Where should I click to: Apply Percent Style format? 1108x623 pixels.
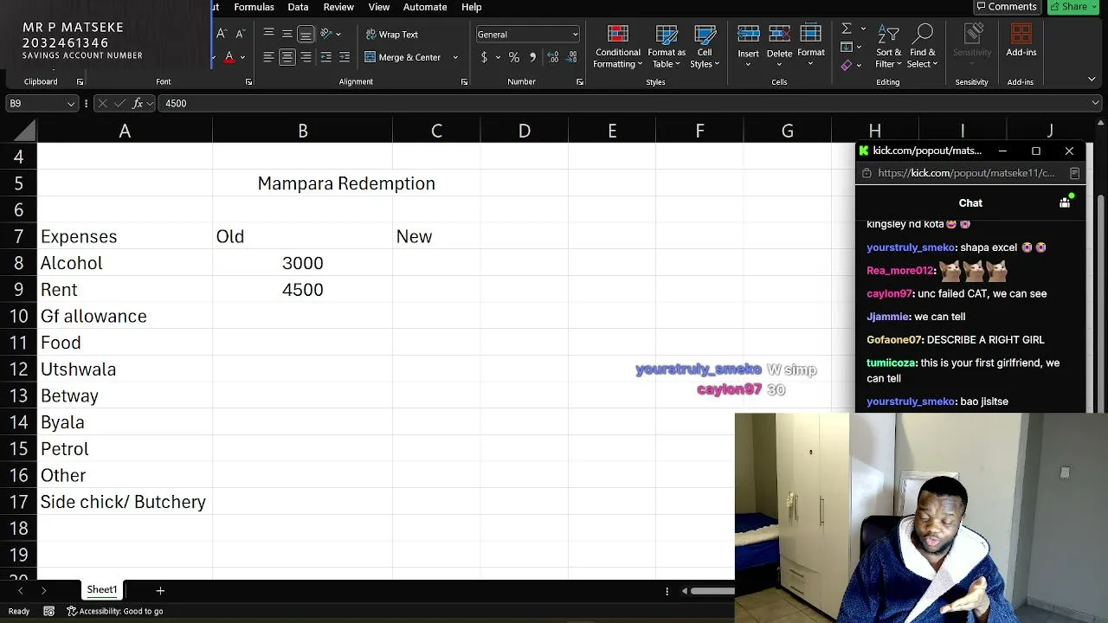coord(514,57)
